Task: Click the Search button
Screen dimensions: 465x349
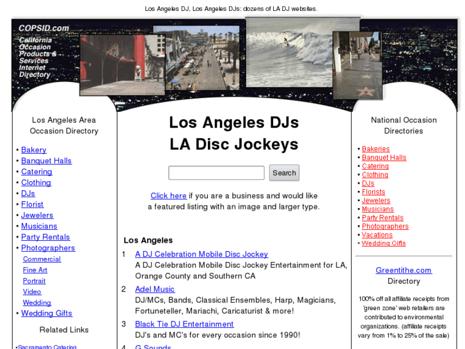Action: pyautogui.click(x=284, y=173)
